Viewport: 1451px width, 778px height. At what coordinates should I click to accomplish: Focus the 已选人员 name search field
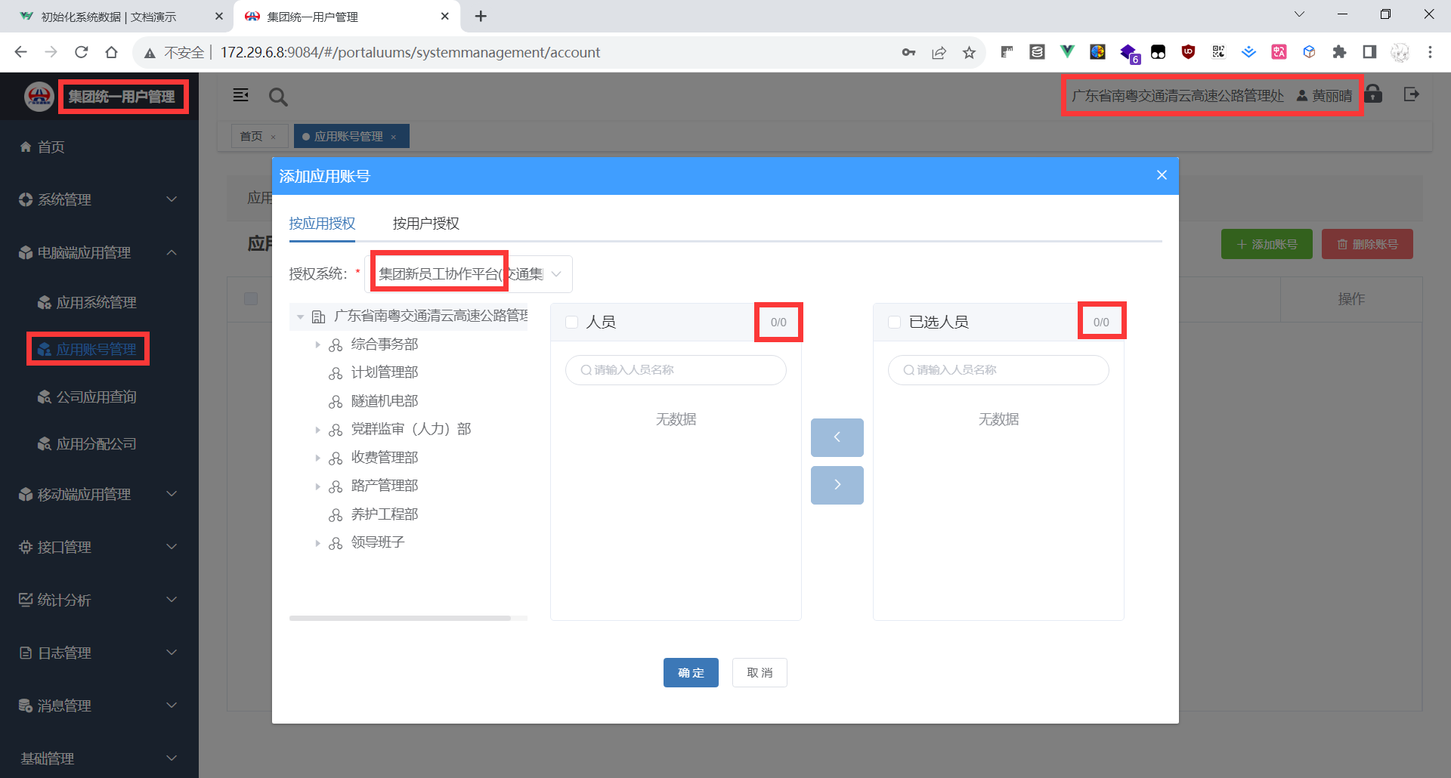pos(998,370)
